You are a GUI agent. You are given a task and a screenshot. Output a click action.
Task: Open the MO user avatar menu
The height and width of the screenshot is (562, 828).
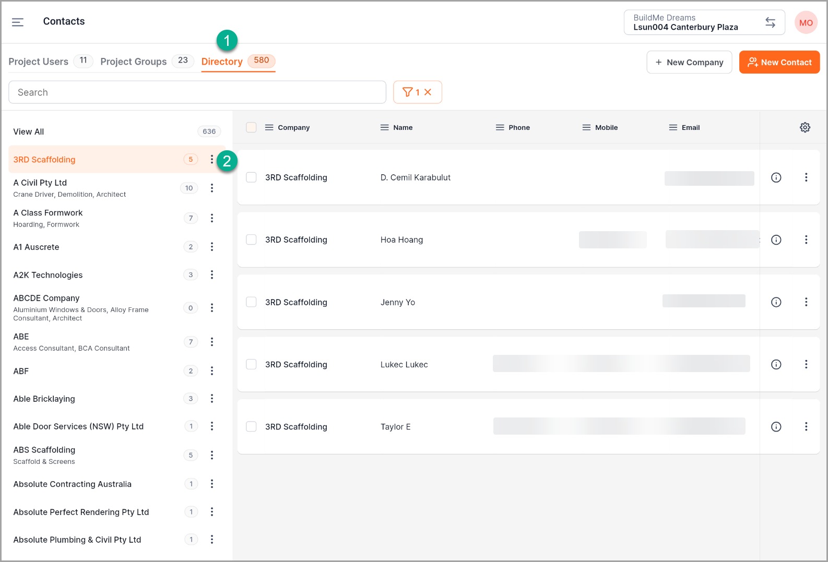click(x=806, y=22)
